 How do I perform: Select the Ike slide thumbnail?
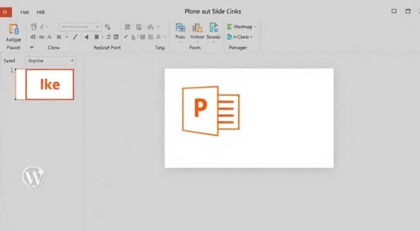pos(50,84)
